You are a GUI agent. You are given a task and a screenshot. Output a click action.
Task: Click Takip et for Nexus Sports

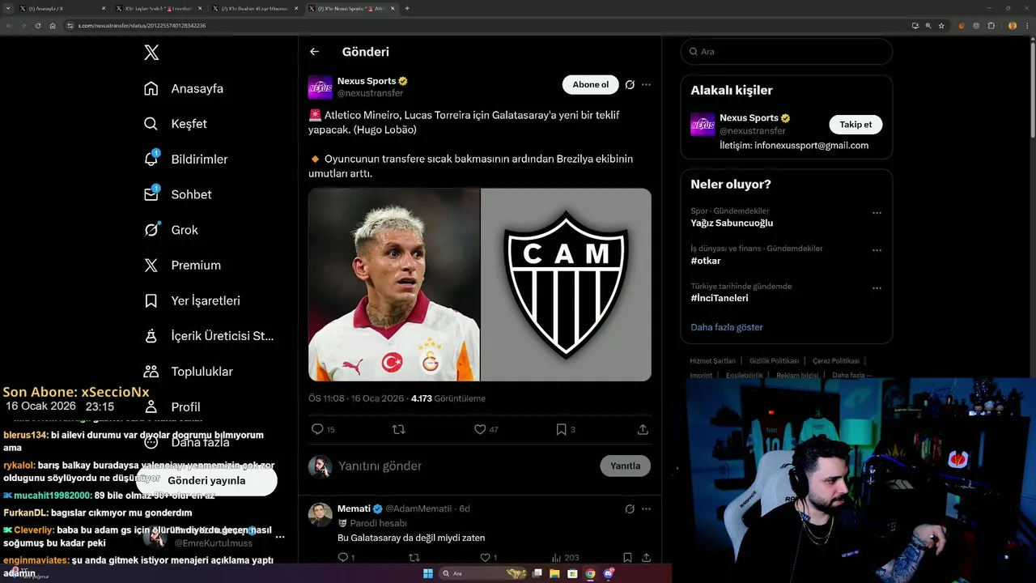(856, 125)
